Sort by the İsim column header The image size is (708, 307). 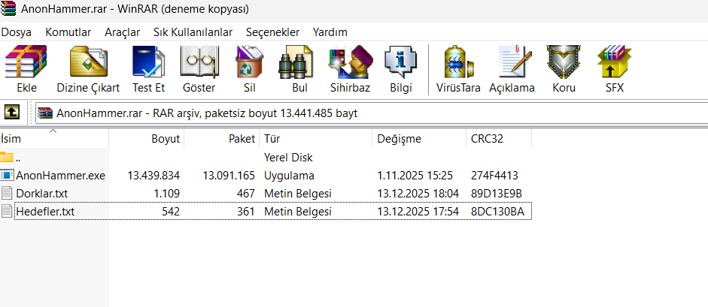[54, 139]
